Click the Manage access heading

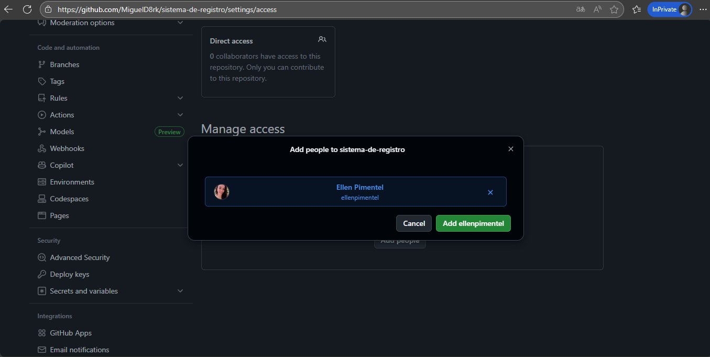pyautogui.click(x=243, y=129)
